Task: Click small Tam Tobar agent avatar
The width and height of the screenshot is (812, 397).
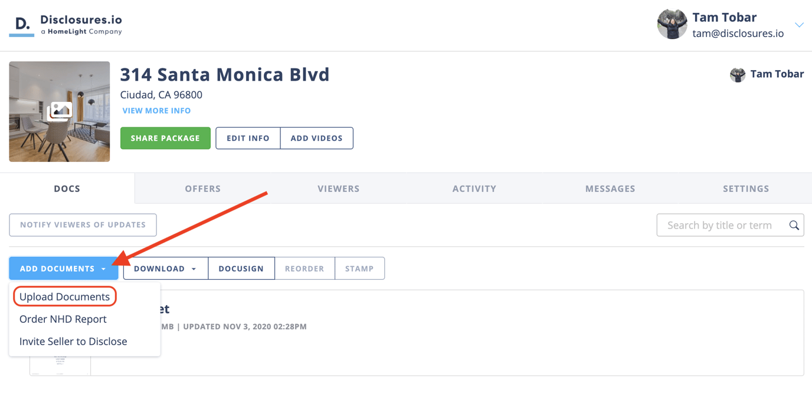Action: (738, 74)
